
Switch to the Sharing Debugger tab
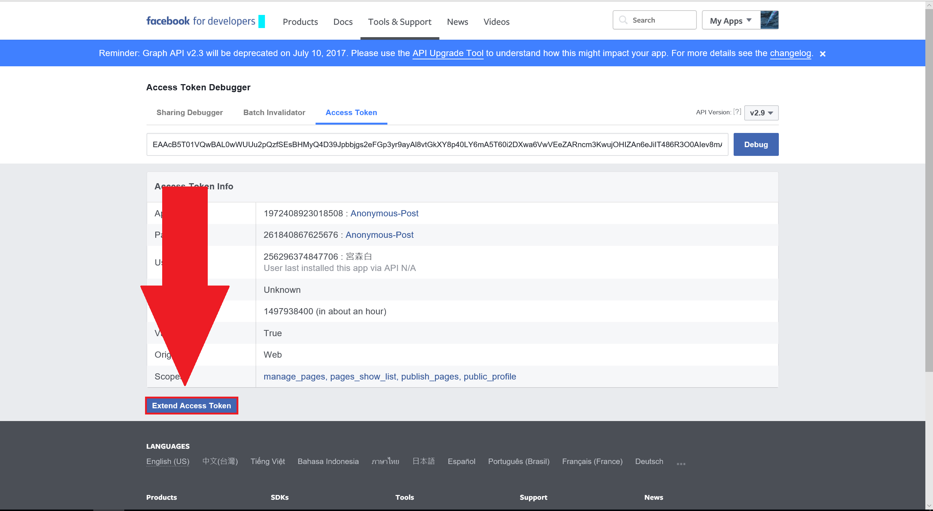pos(190,113)
